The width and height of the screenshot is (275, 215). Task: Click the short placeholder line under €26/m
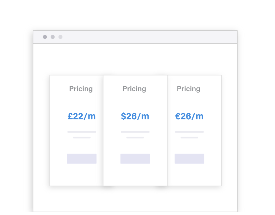[x=189, y=138]
